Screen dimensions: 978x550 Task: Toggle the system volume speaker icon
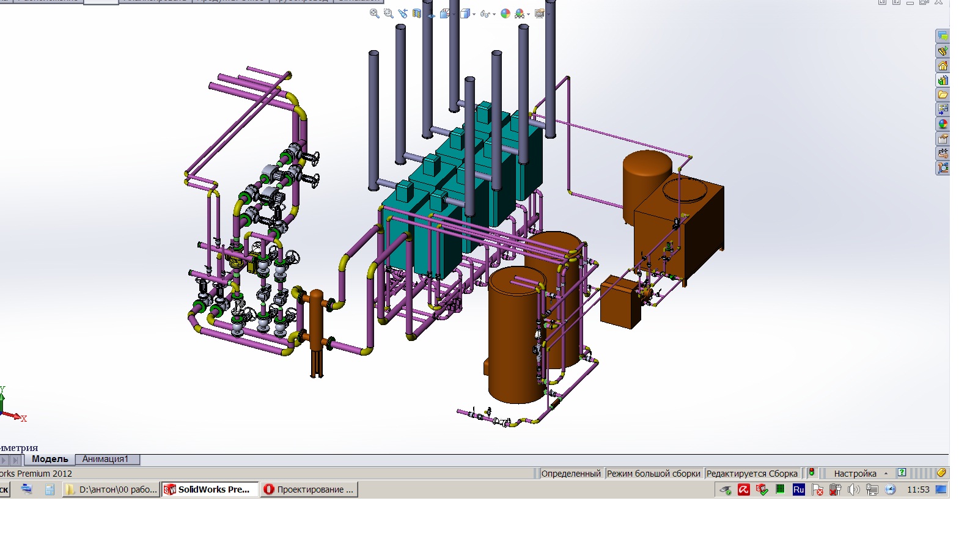[x=853, y=490]
